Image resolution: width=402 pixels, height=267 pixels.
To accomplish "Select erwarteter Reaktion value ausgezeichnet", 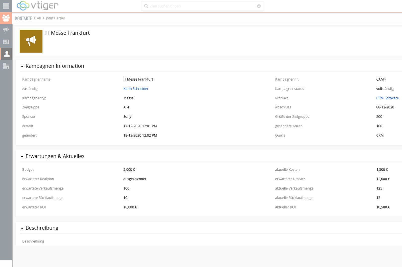I will [x=134, y=179].
